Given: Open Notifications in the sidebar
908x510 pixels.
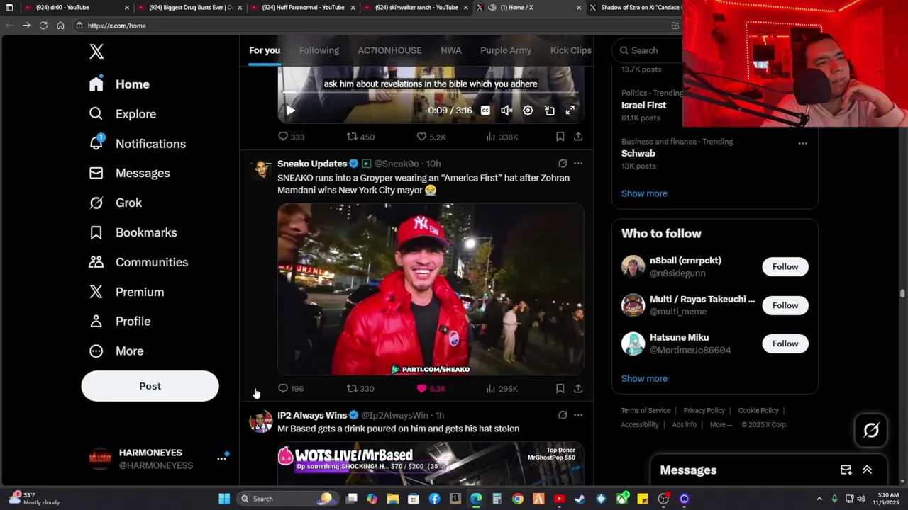Looking at the screenshot, I should [137, 143].
